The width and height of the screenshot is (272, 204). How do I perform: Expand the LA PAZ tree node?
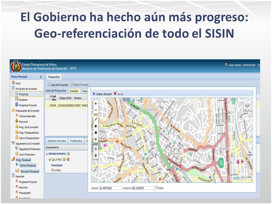coord(50,160)
